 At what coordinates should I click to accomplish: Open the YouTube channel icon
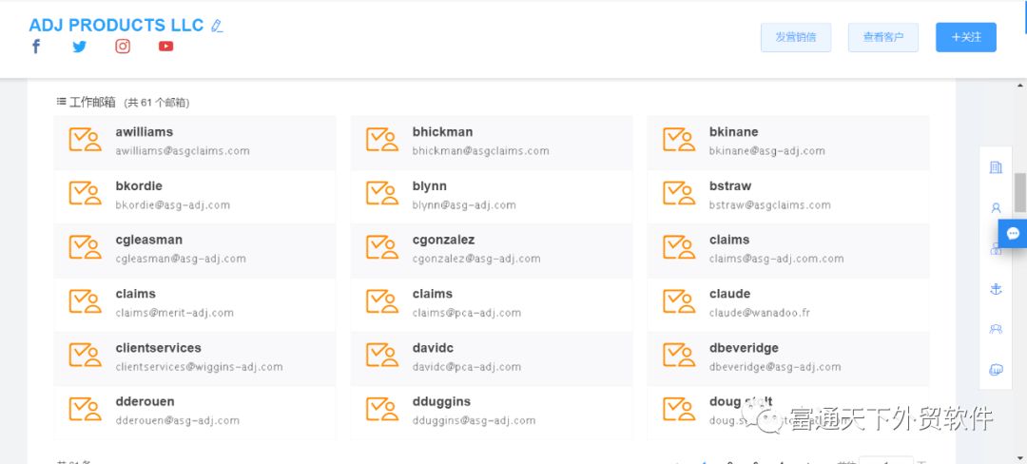click(x=165, y=47)
